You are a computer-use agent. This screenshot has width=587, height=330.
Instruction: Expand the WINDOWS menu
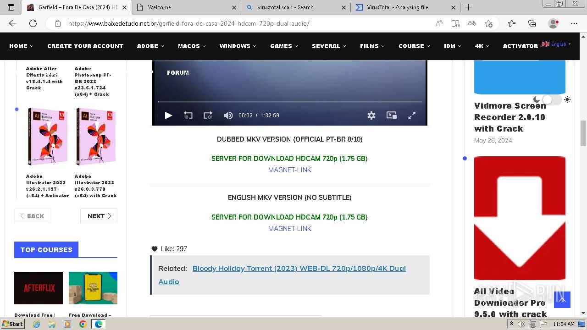click(x=238, y=46)
